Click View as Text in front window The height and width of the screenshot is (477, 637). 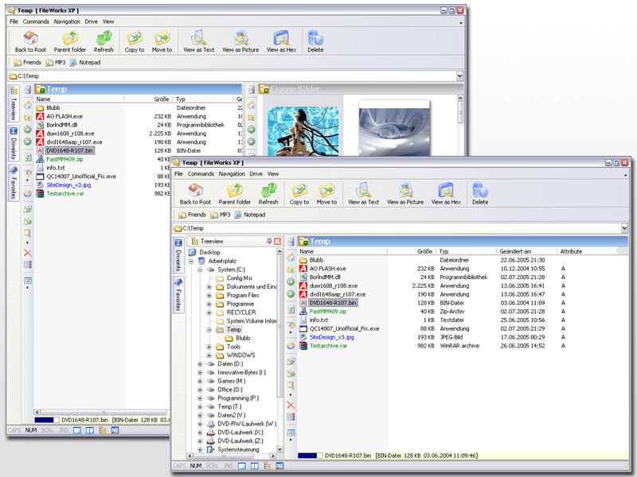click(363, 194)
